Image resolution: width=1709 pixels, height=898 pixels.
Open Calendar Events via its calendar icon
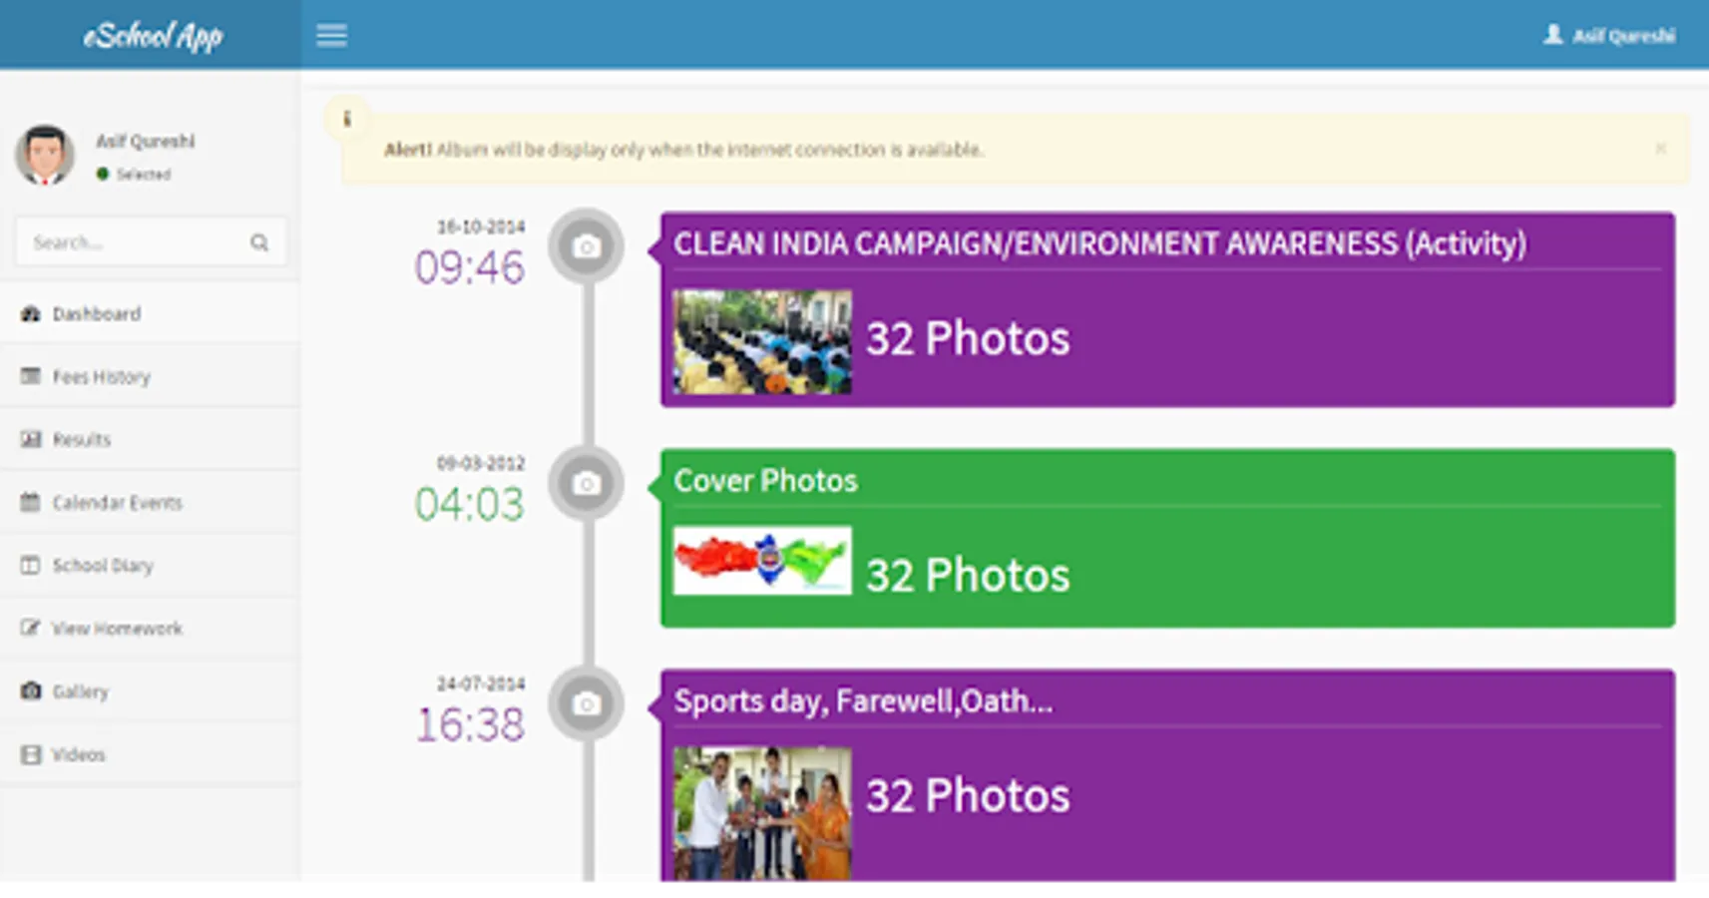[x=29, y=502]
